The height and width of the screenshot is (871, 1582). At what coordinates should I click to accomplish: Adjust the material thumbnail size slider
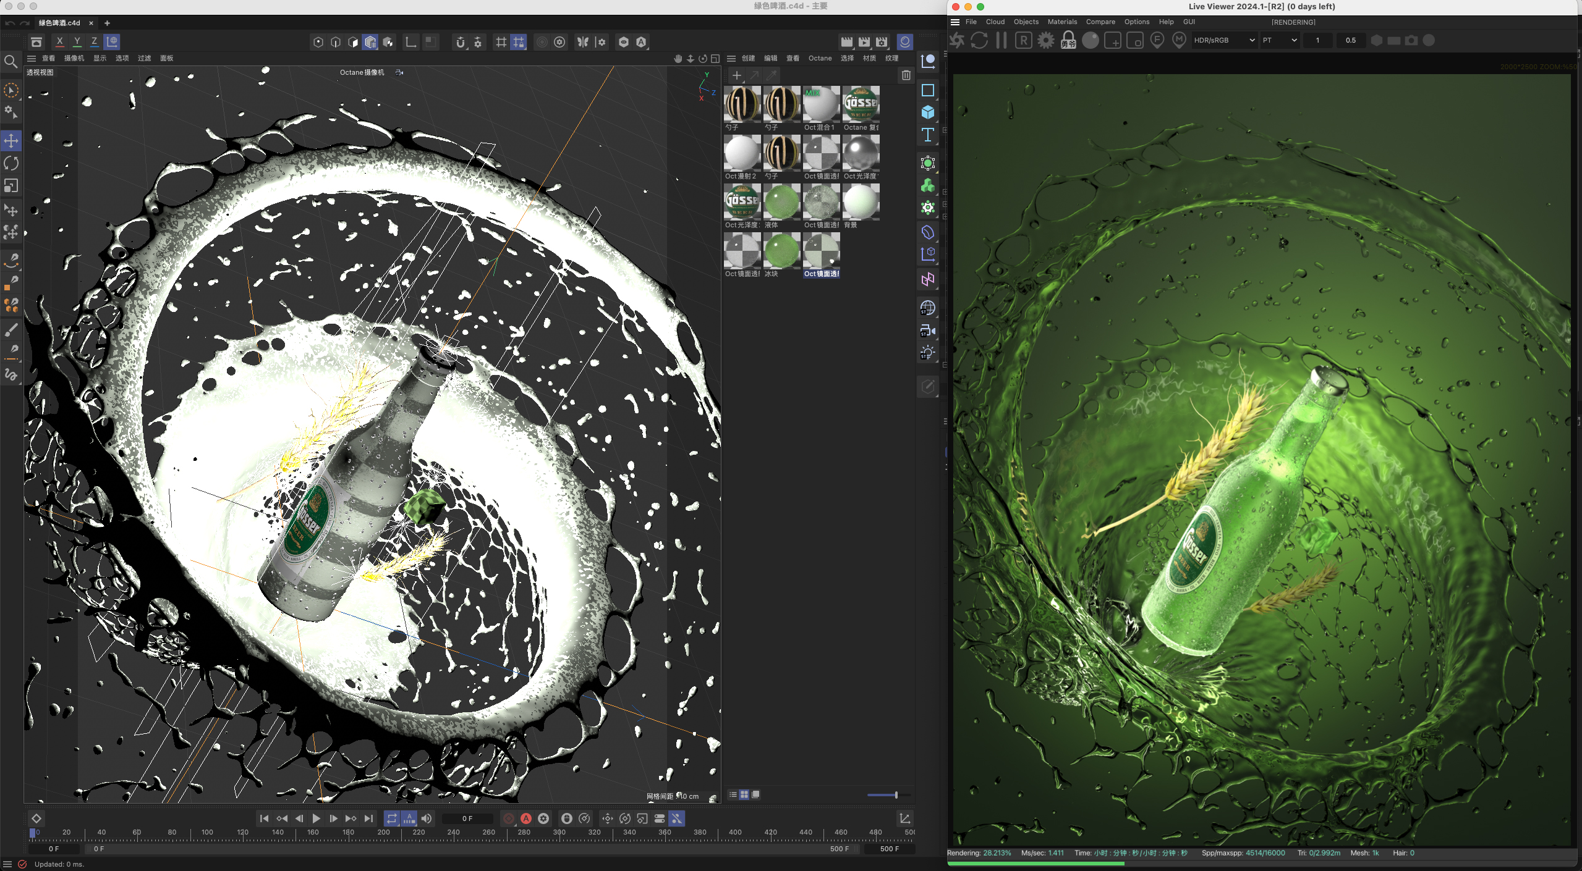click(889, 795)
